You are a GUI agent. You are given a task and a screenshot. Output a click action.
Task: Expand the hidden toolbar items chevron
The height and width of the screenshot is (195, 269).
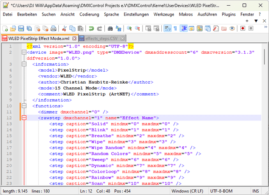tap(266, 27)
